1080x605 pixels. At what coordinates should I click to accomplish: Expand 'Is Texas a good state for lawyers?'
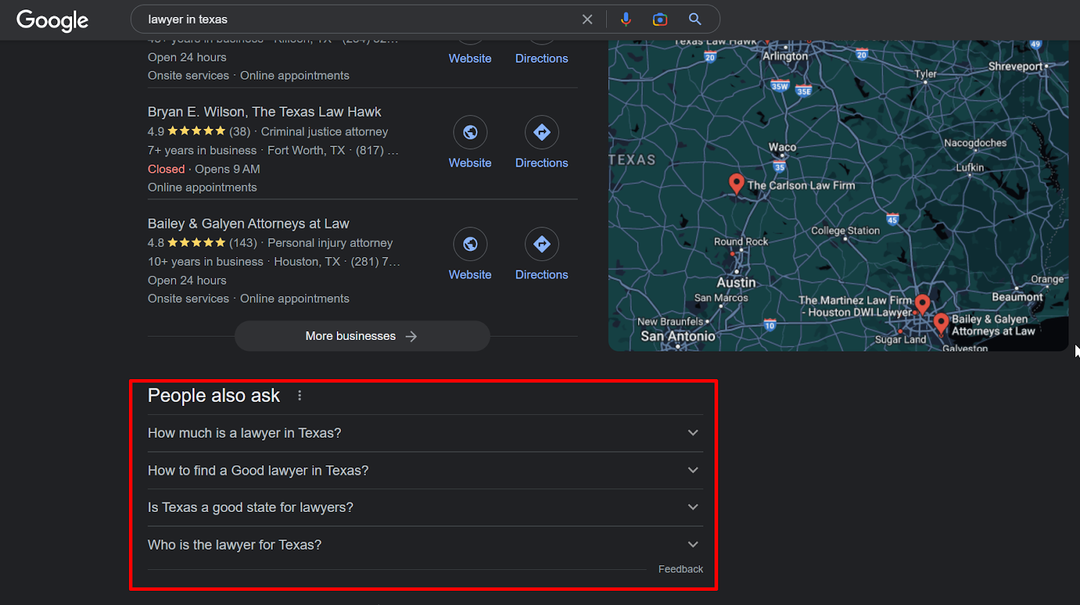pos(425,507)
